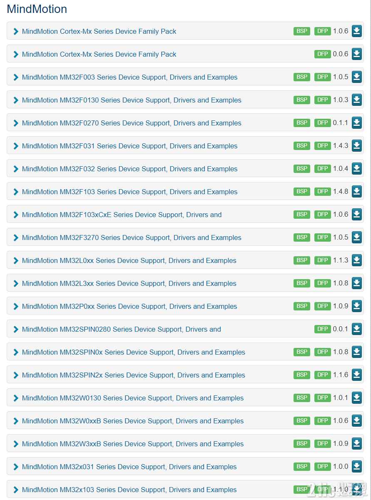The width and height of the screenshot is (371, 500).
Task: Click the MindMotion section heading
Action: coord(37,9)
